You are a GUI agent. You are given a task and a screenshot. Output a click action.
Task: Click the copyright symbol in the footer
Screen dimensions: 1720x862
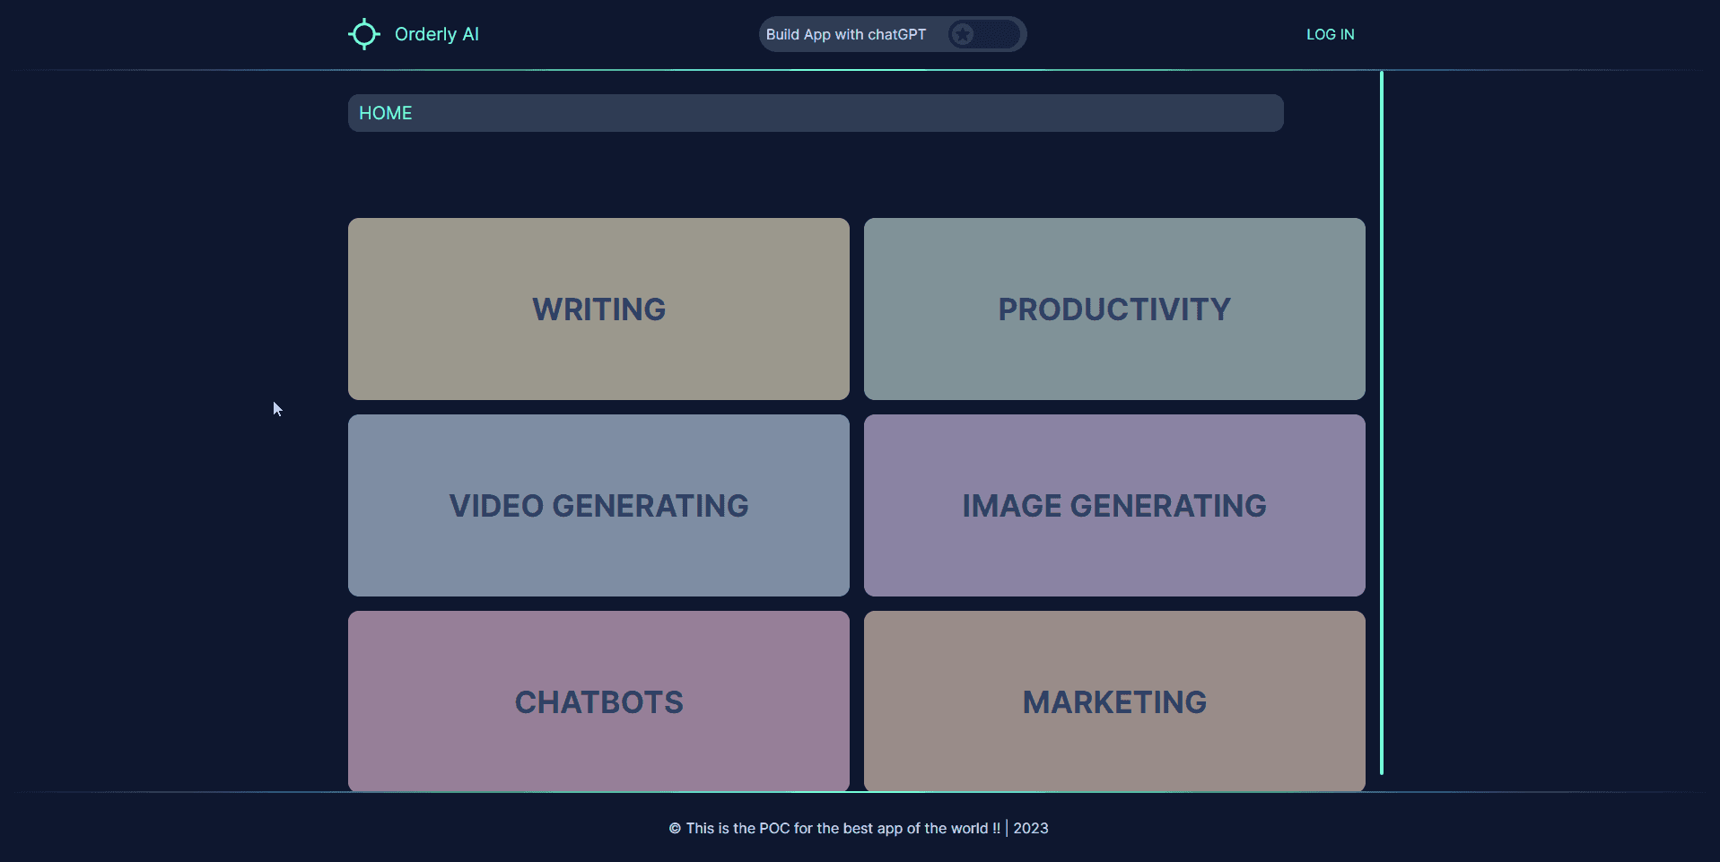coord(675,829)
